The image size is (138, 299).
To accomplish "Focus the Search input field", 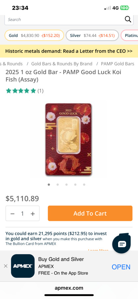I will tap(65, 20).
